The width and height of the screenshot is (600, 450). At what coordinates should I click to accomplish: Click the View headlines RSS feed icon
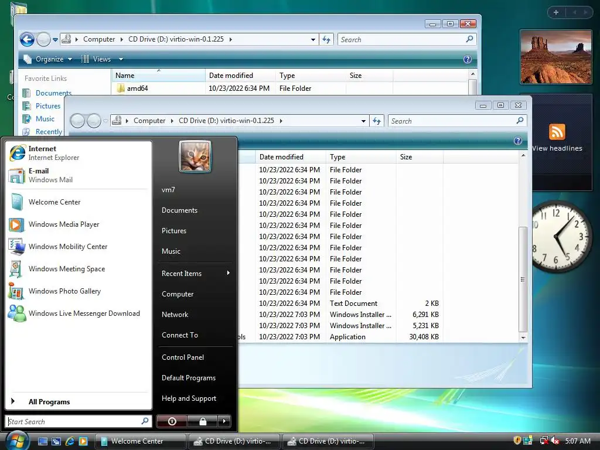pyautogui.click(x=557, y=132)
